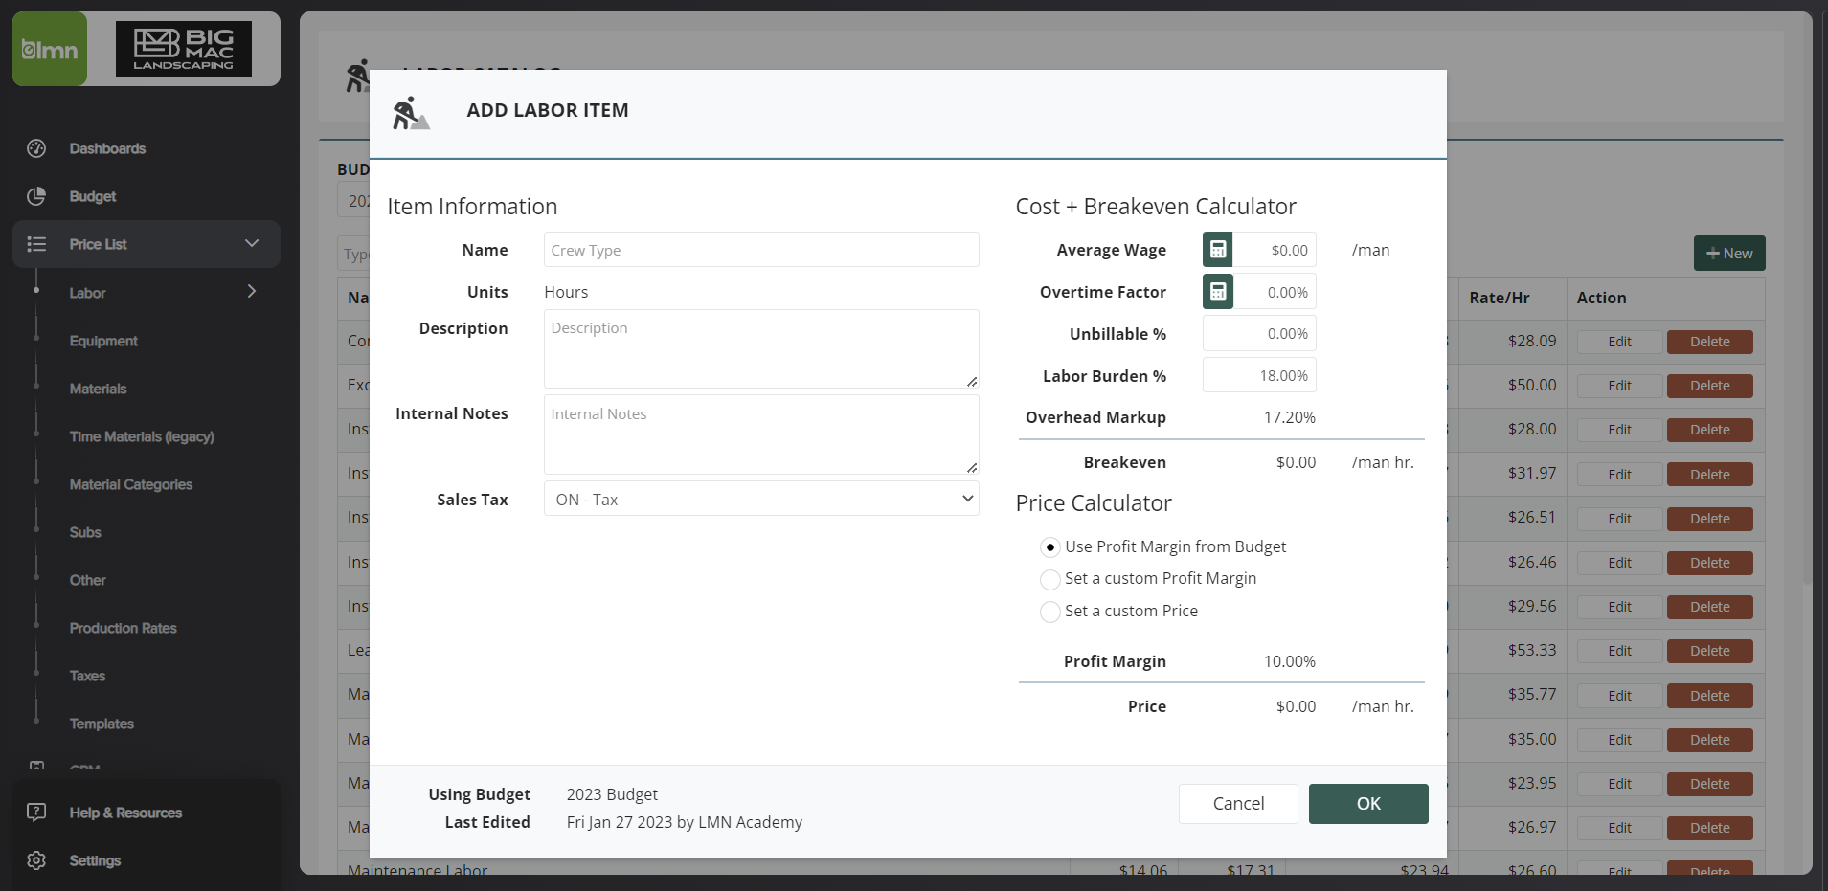The height and width of the screenshot is (891, 1828).
Task: Click the Internal Notes text area
Action: [761, 434]
